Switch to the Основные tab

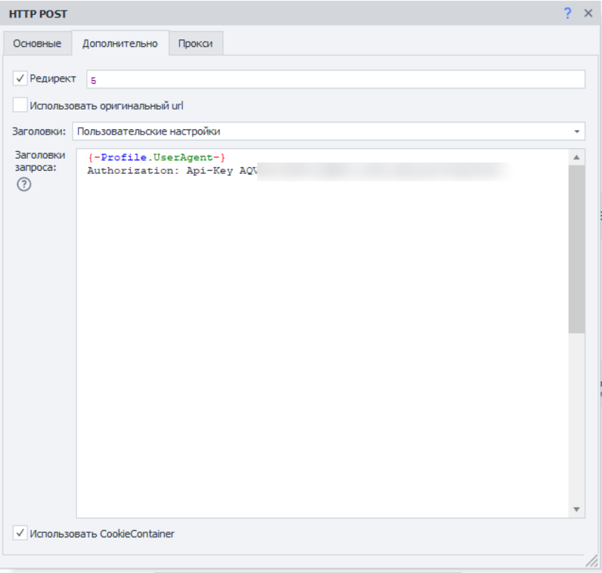(37, 43)
